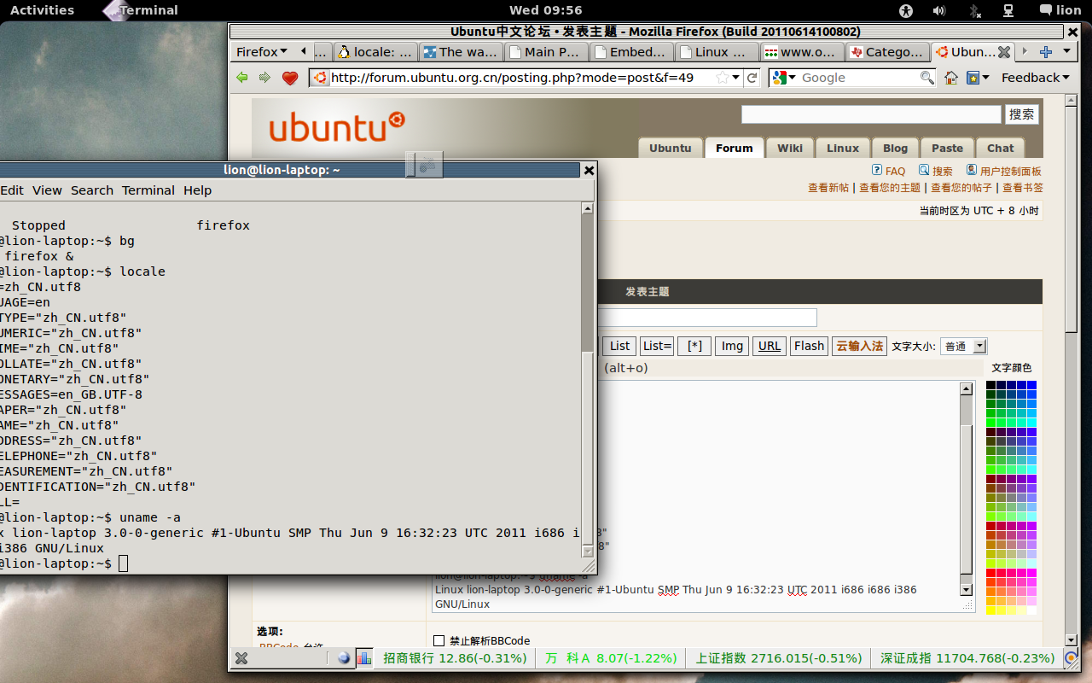Screen dimensions: 1092x683
Task: Pick the pure red color swatch
Action: tap(990, 573)
